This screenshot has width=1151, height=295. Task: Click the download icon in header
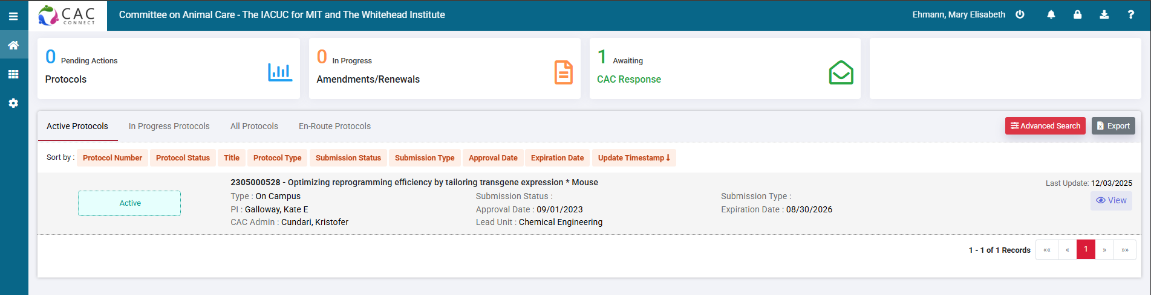pyautogui.click(x=1104, y=14)
